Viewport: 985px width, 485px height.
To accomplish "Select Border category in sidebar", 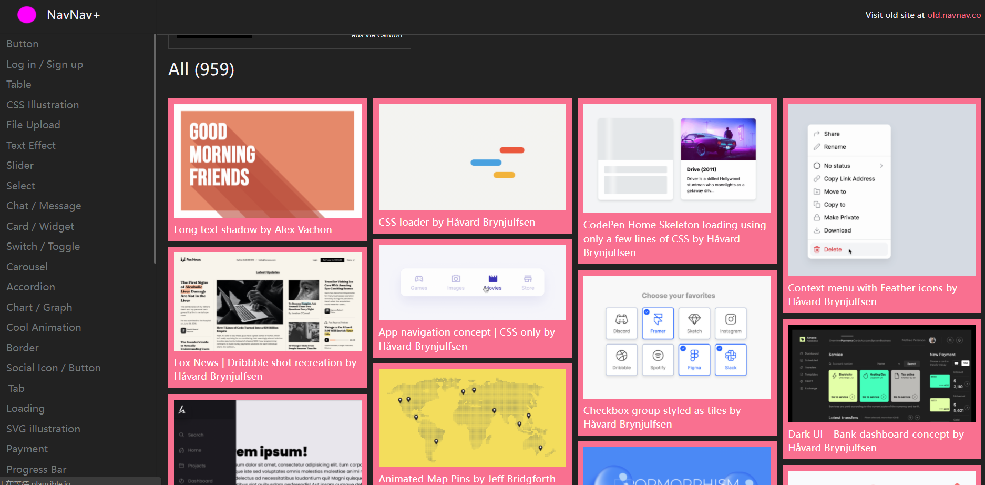I will [x=23, y=348].
